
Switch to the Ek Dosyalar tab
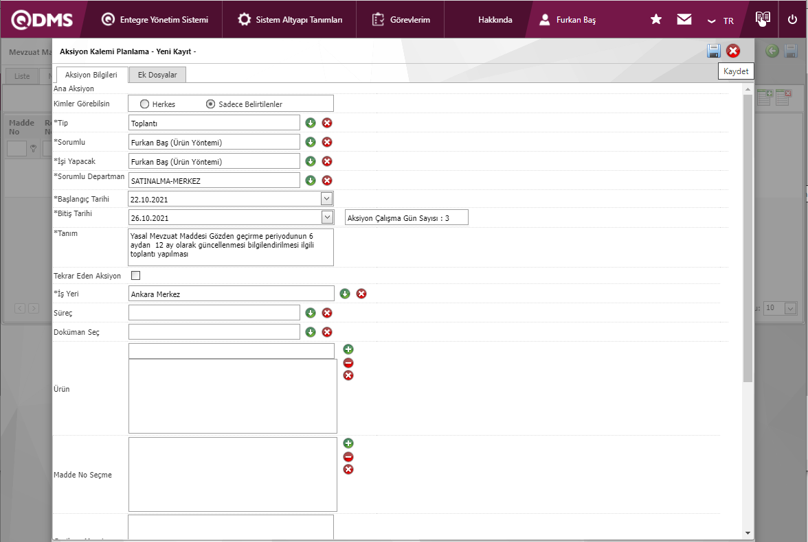coord(157,75)
